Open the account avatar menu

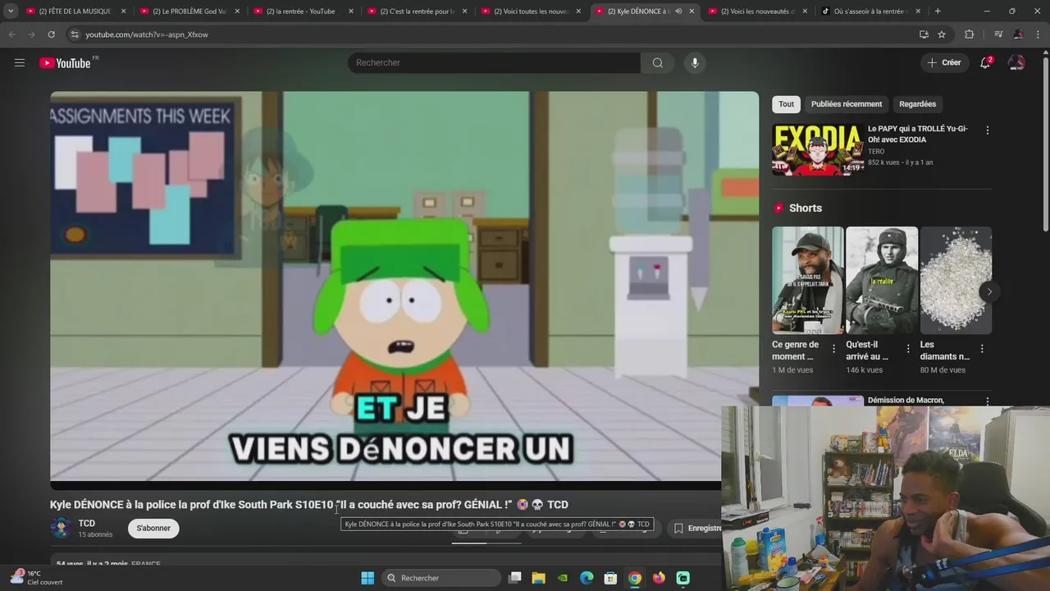pos(1016,62)
